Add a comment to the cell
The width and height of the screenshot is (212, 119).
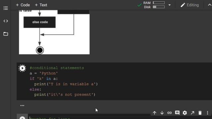point(177,113)
